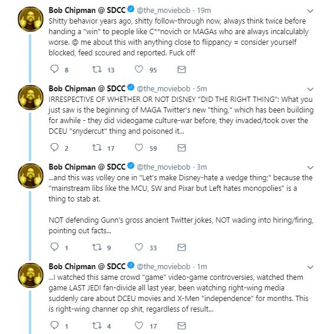
Task: Open the 3m timestamp permalink
Action: tap(201, 167)
